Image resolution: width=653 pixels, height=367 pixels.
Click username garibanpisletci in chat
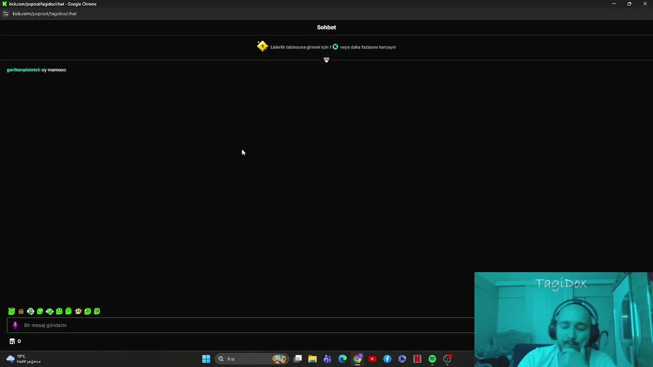click(23, 70)
